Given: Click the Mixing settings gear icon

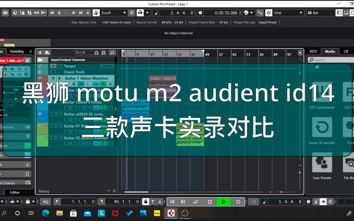Looking at the screenshot, I should click(x=114, y=191).
